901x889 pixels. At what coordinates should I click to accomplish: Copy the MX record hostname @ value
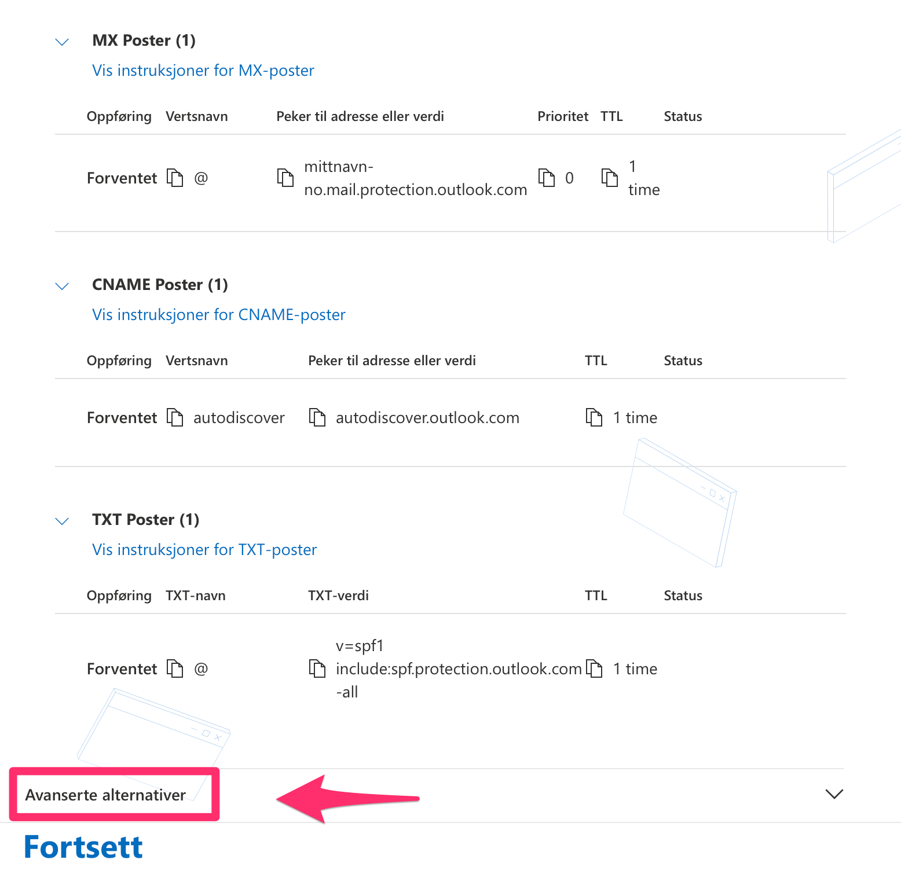(175, 178)
